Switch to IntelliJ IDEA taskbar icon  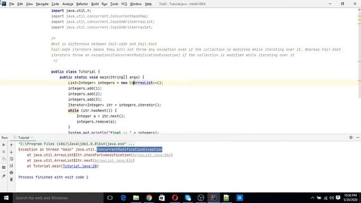coord(213,198)
